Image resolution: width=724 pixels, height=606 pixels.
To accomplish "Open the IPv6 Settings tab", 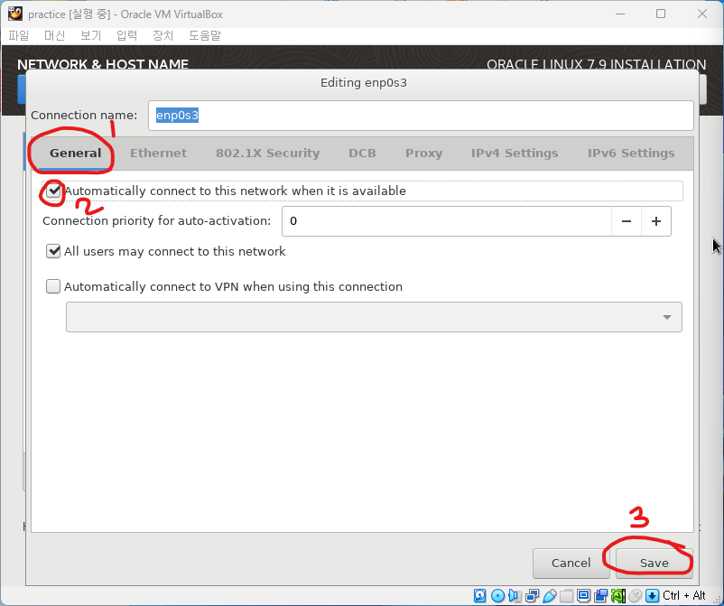I will [631, 154].
